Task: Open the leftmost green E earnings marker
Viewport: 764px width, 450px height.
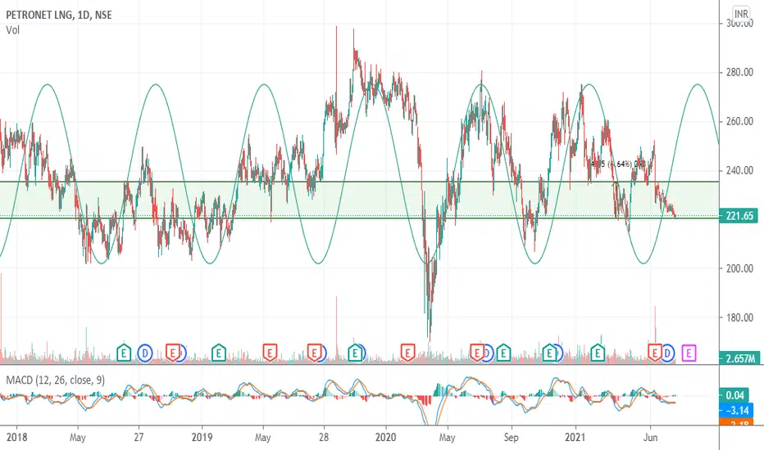Action: click(x=125, y=352)
